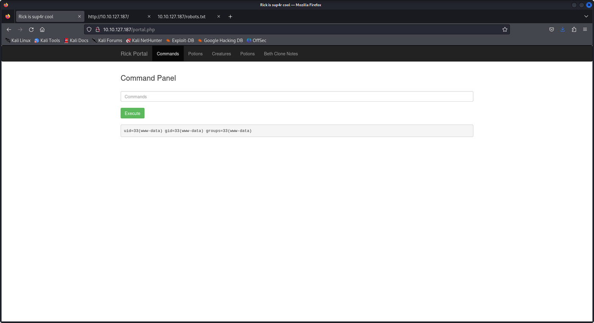Screen dimensions: 594x323
Task: Go back using the left arrow icon
Action: point(9,30)
